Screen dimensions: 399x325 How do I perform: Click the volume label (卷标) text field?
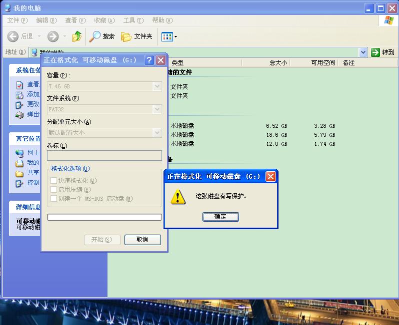coord(104,155)
